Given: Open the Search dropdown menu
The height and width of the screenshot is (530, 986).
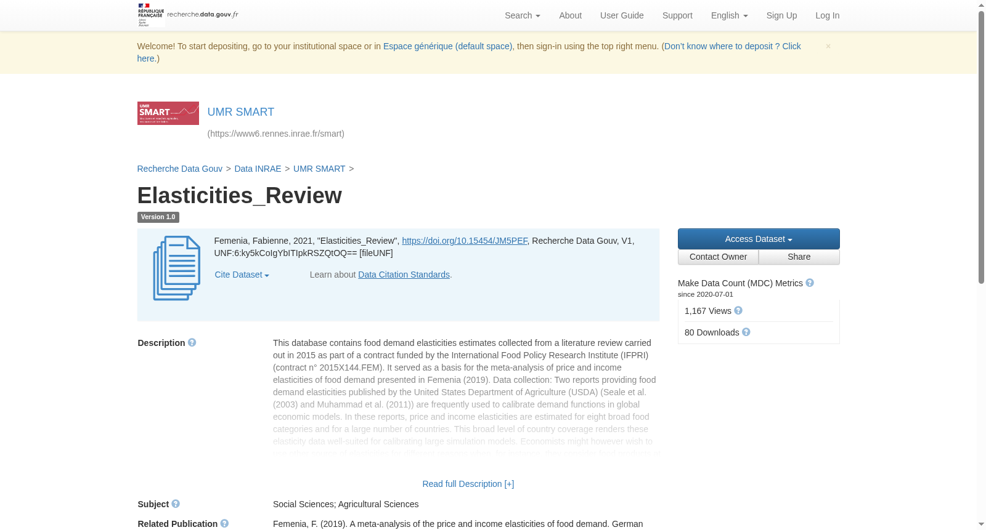Looking at the screenshot, I should 523,15.
